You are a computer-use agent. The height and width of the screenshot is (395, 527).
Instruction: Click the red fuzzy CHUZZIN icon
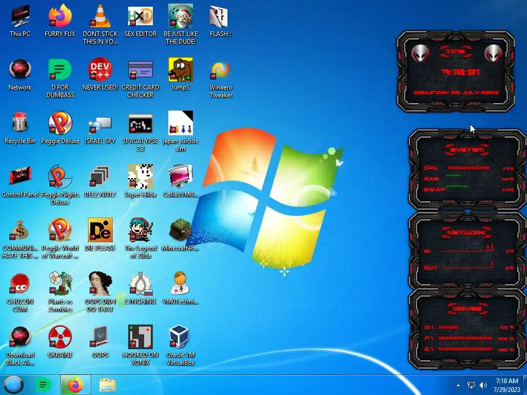(x=20, y=284)
